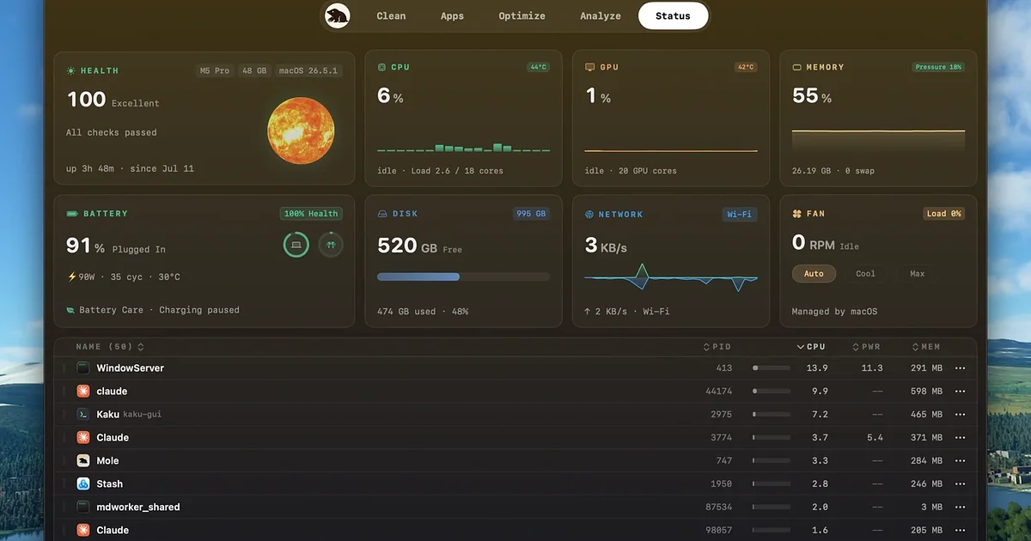This screenshot has height=541, width=1031.
Task: Click the Fan icon in Fan card
Action: (x=796, y=214)
